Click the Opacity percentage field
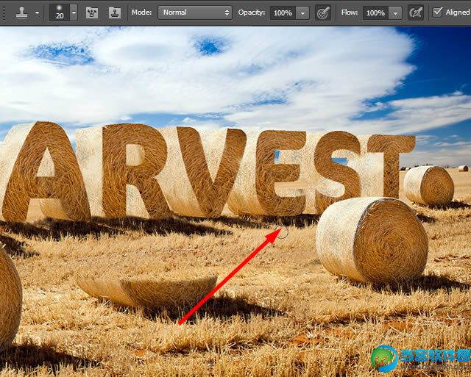471x377 pixels. click(x=283, y=12)
